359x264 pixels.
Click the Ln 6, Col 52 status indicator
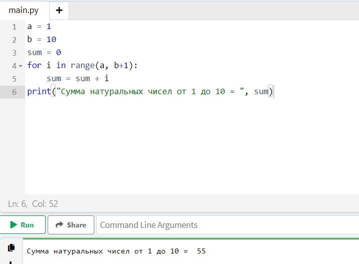point(33,204)
